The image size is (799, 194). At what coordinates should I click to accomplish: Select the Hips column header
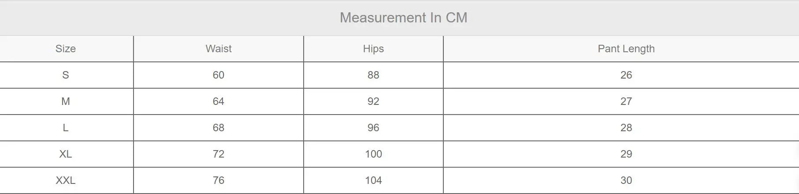(373, 49)
